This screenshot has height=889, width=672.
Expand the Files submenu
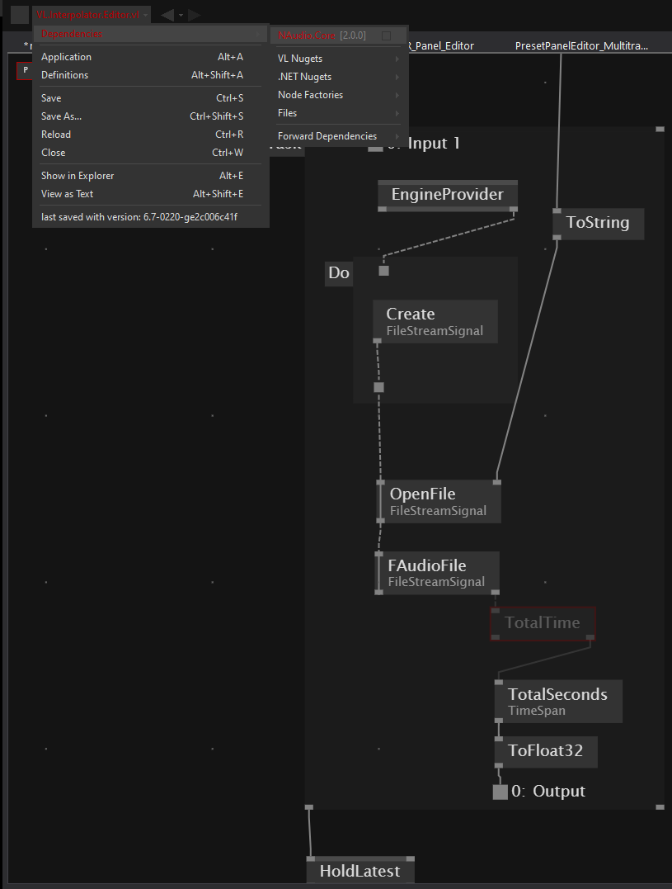tap(339, 113)
